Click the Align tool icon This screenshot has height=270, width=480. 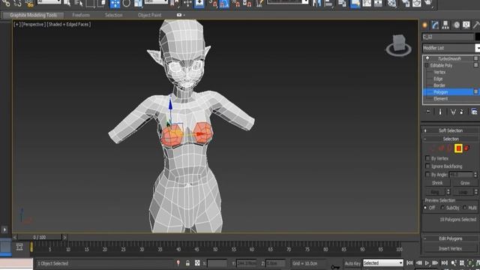(x=328, y=3)
